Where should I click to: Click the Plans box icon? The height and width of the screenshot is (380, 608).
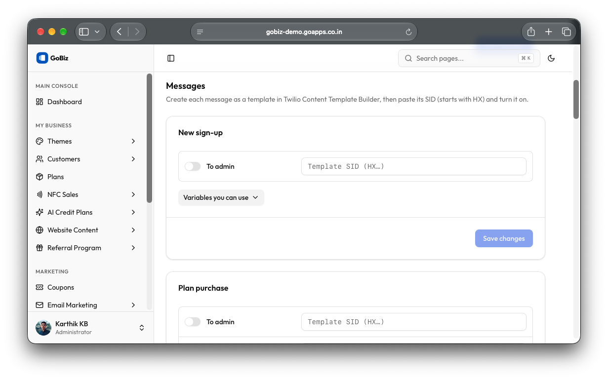point(40,177)
